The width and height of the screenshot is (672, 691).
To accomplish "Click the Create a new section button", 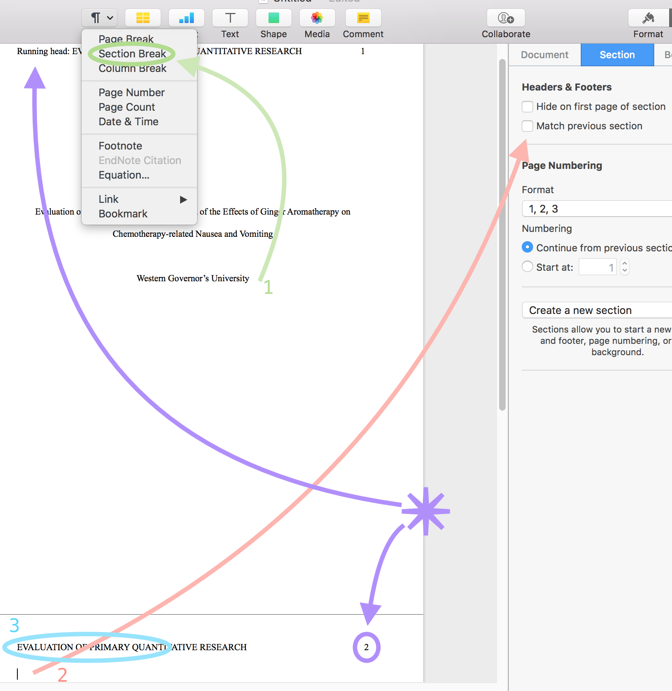I will click(597, 310).
